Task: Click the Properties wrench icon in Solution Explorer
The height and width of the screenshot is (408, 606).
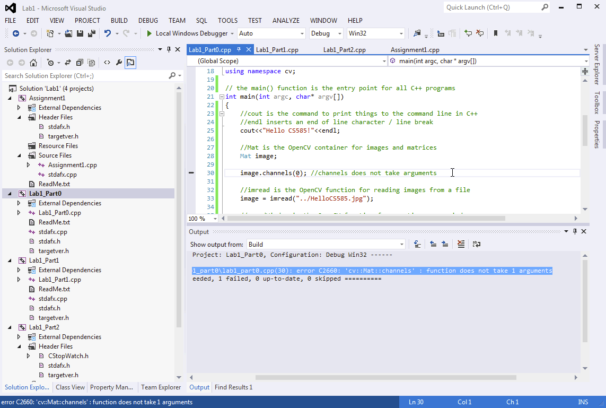Action: point(119,62)
